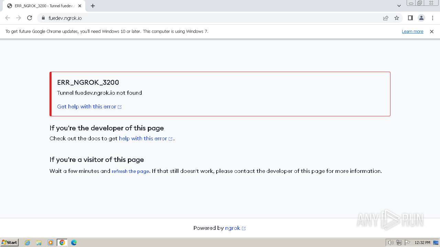Go back using the back arrow
440x247 pixels.
click(8, 18)
